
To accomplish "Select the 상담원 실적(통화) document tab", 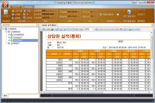I will click(x=49, y=25).
